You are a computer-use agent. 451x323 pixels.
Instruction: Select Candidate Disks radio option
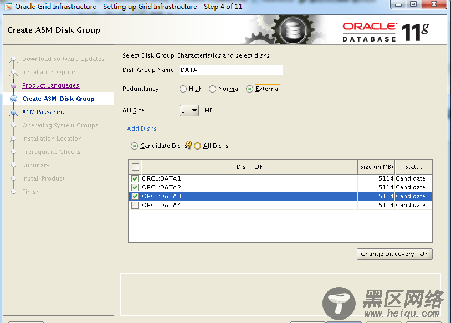click(x=134, y=146)
